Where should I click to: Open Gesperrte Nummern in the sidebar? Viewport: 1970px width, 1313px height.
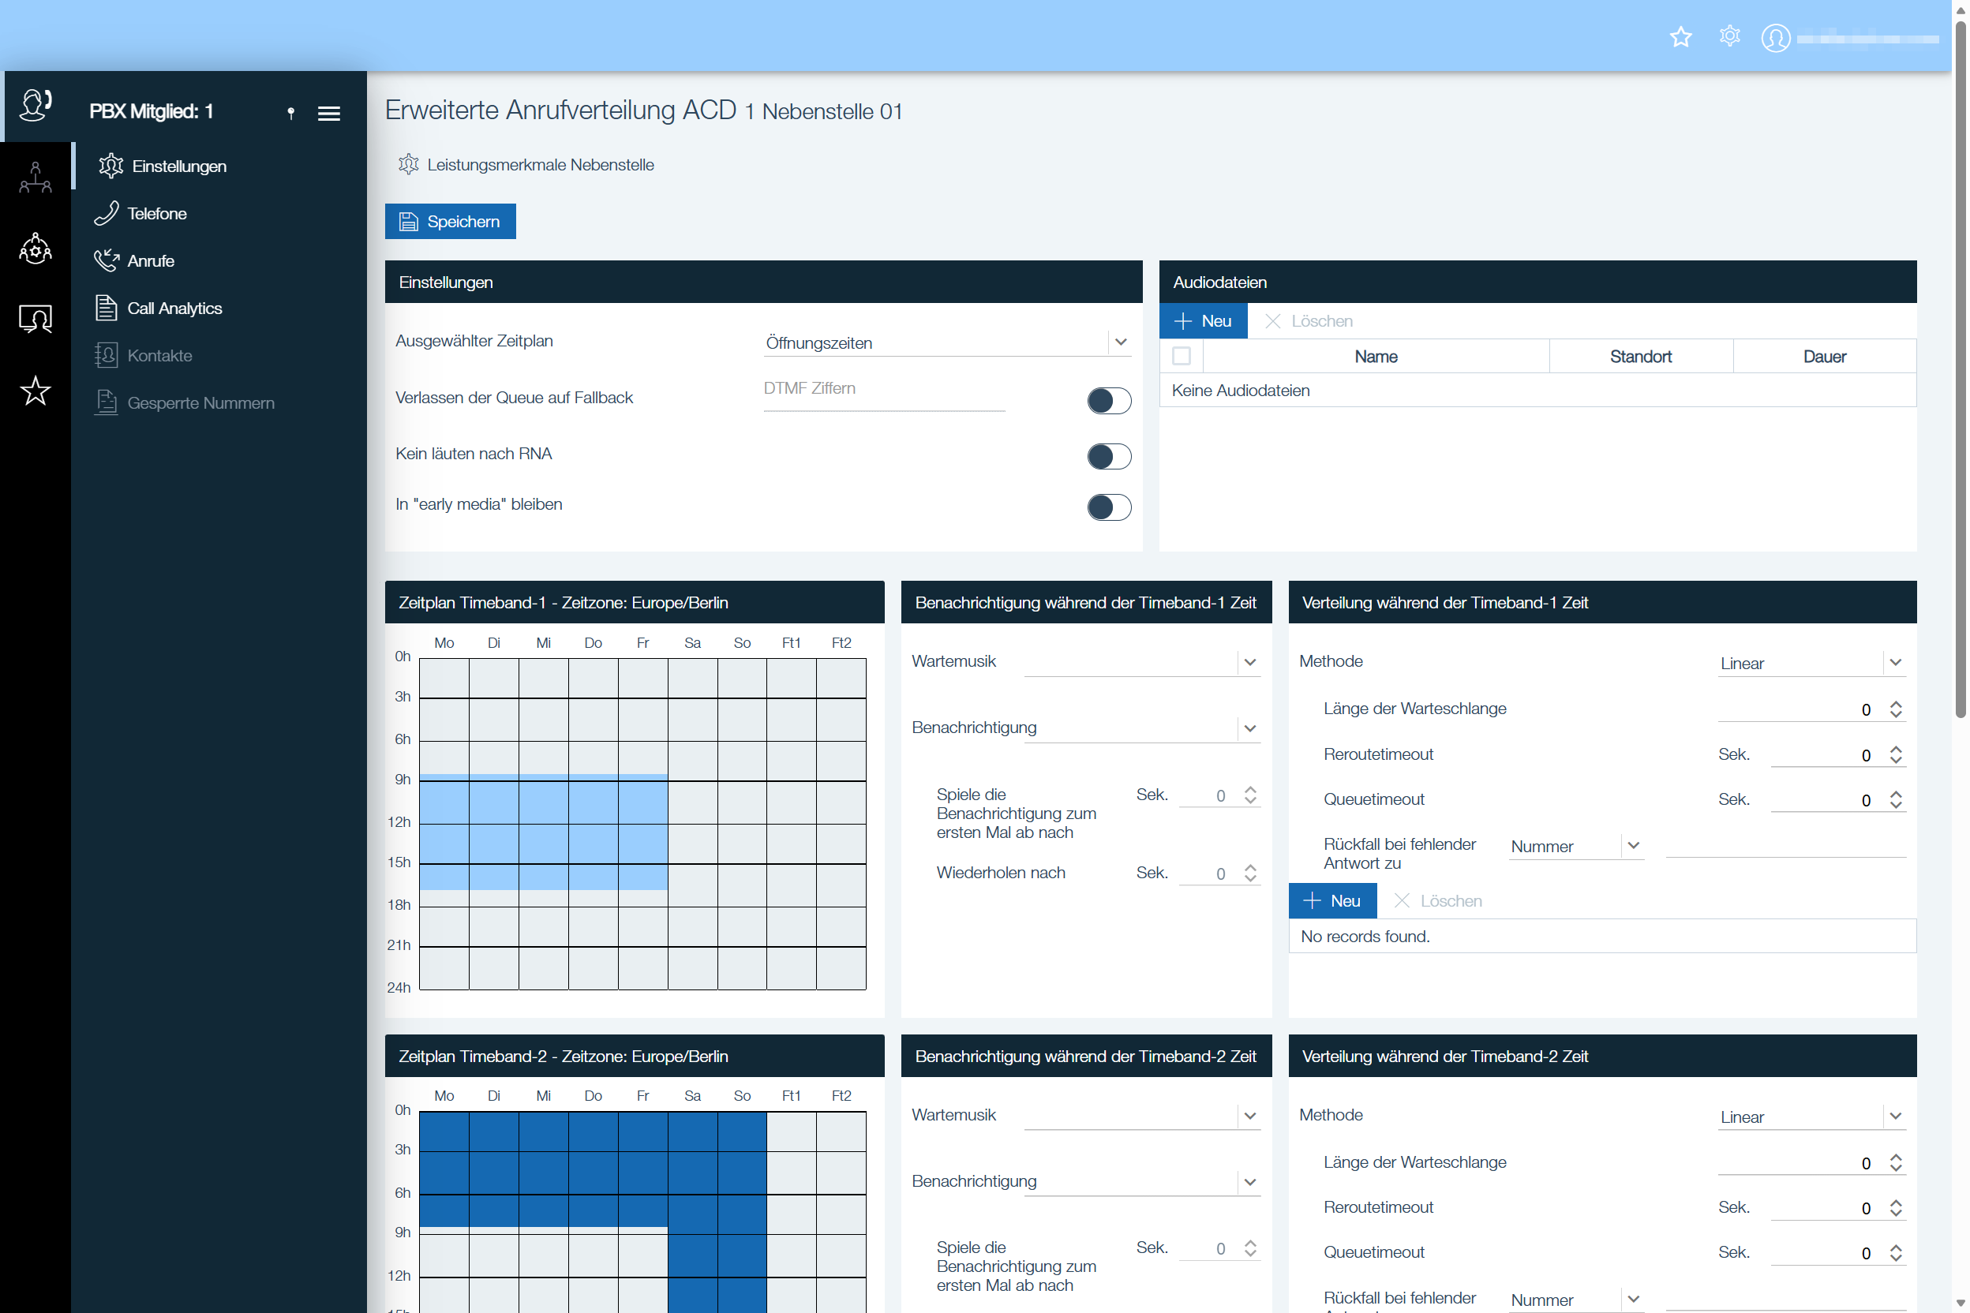pos(184,402)
